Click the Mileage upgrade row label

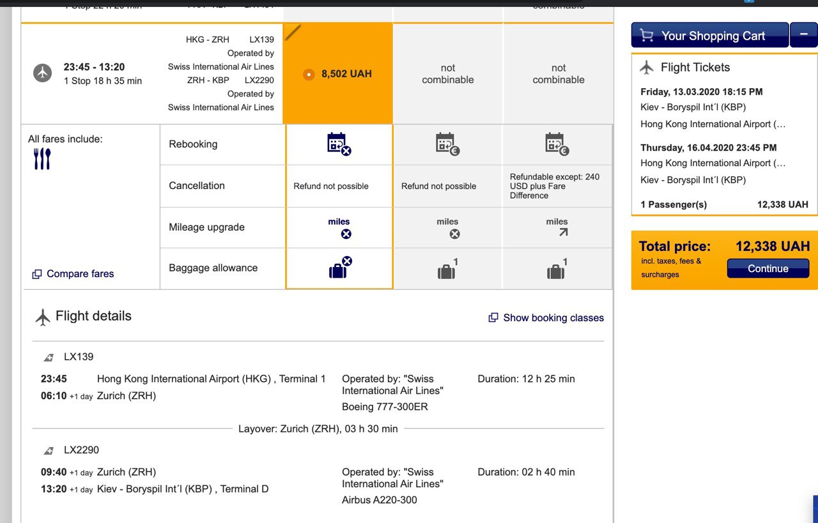click(x=206, y=227)
